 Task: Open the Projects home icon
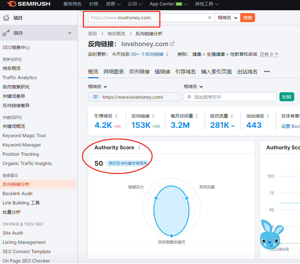pyautogui.click(x=6, y=18)
